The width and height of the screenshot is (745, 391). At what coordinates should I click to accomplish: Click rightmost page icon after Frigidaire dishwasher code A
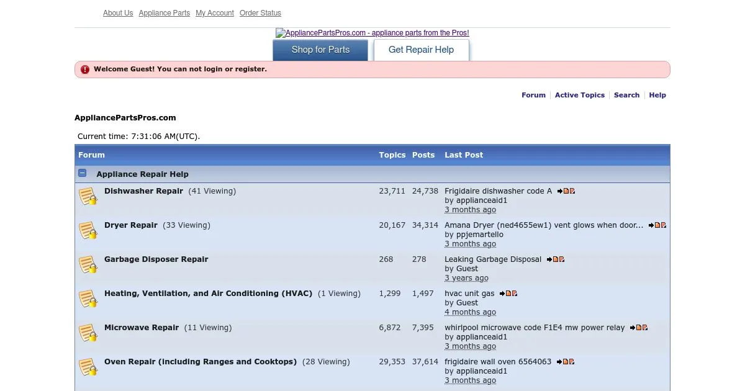572,191
